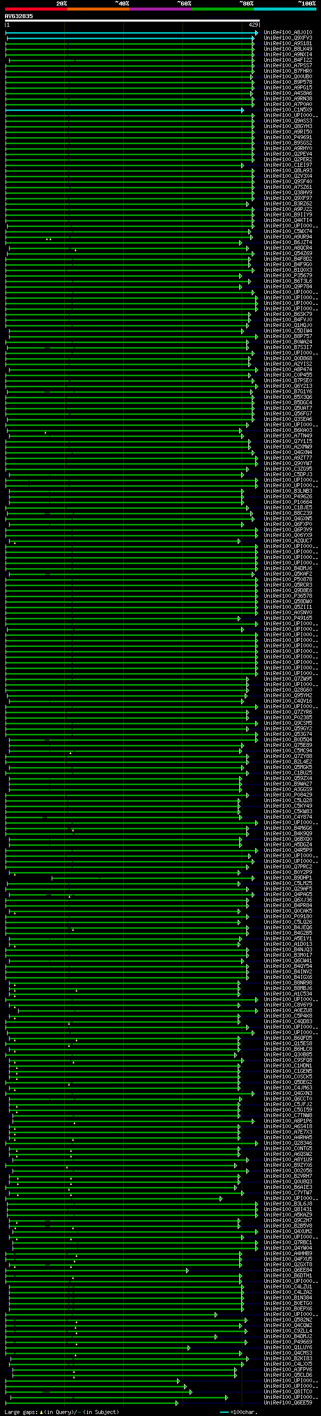Select hit label UniRef100_B2L4E2
The width and height of the screenshot is (321, 1416).
[288, 762]
